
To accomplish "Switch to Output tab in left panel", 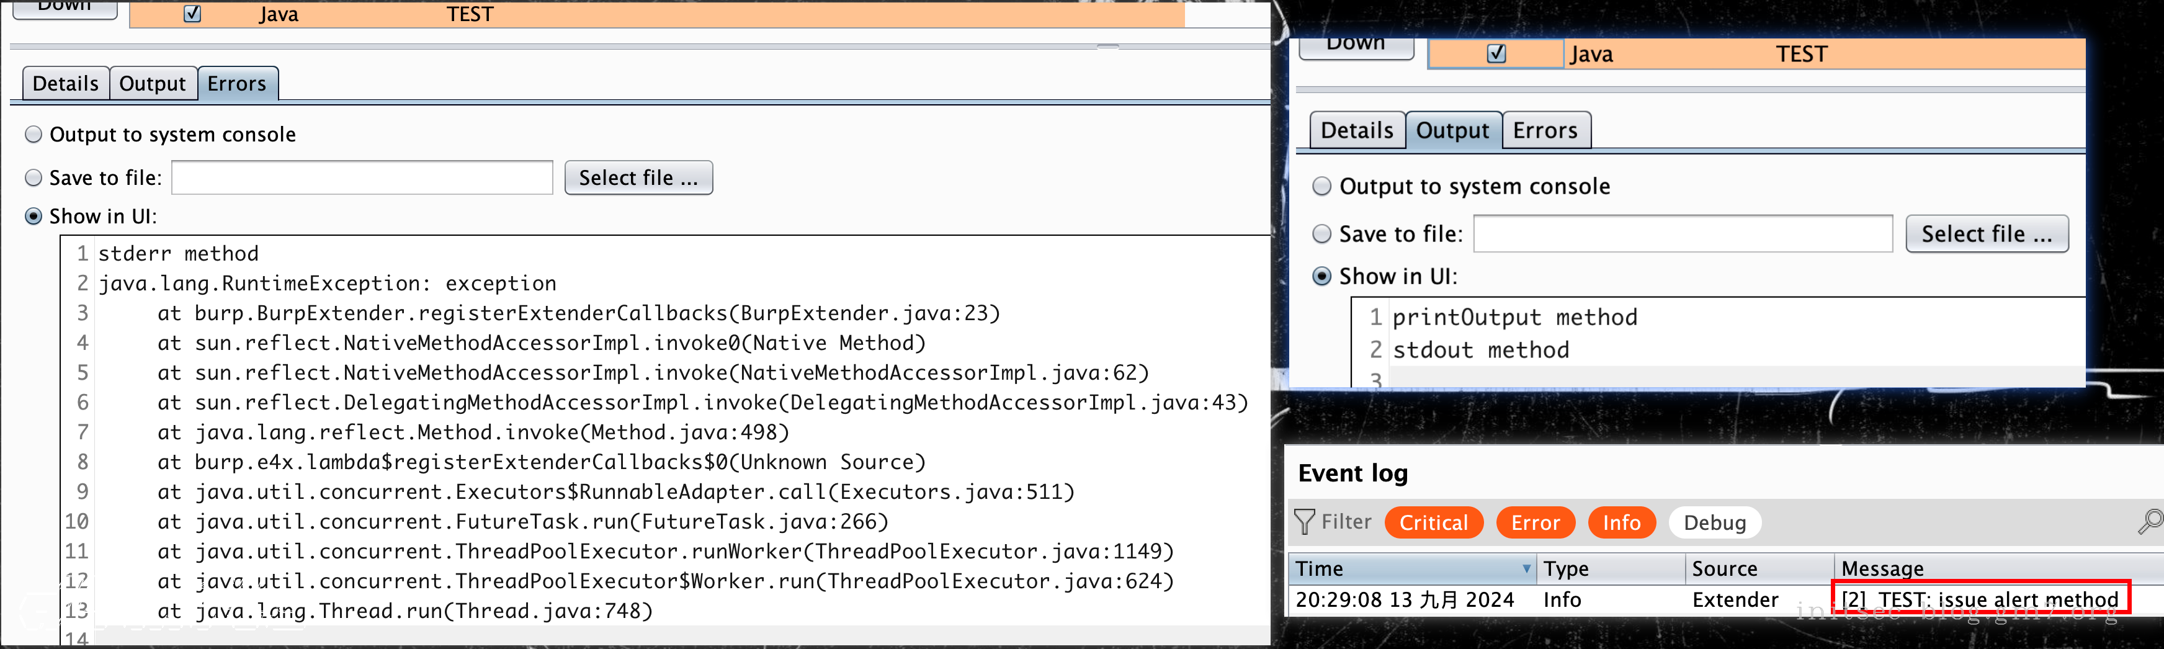I will 152,84.
